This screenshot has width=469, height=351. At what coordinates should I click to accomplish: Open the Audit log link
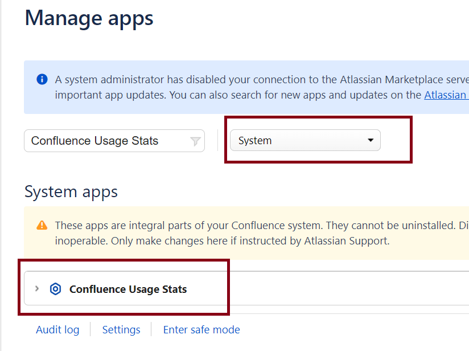[57, 330]
